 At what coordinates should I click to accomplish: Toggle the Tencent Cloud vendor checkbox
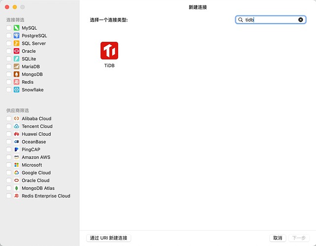pos(9,126)
